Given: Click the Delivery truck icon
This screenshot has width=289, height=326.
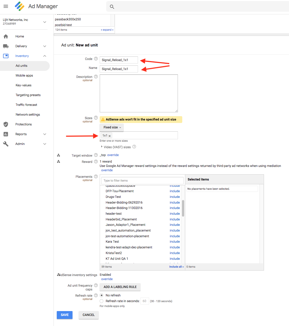Looking at the screenshot, I should click(x=6, y=46).
